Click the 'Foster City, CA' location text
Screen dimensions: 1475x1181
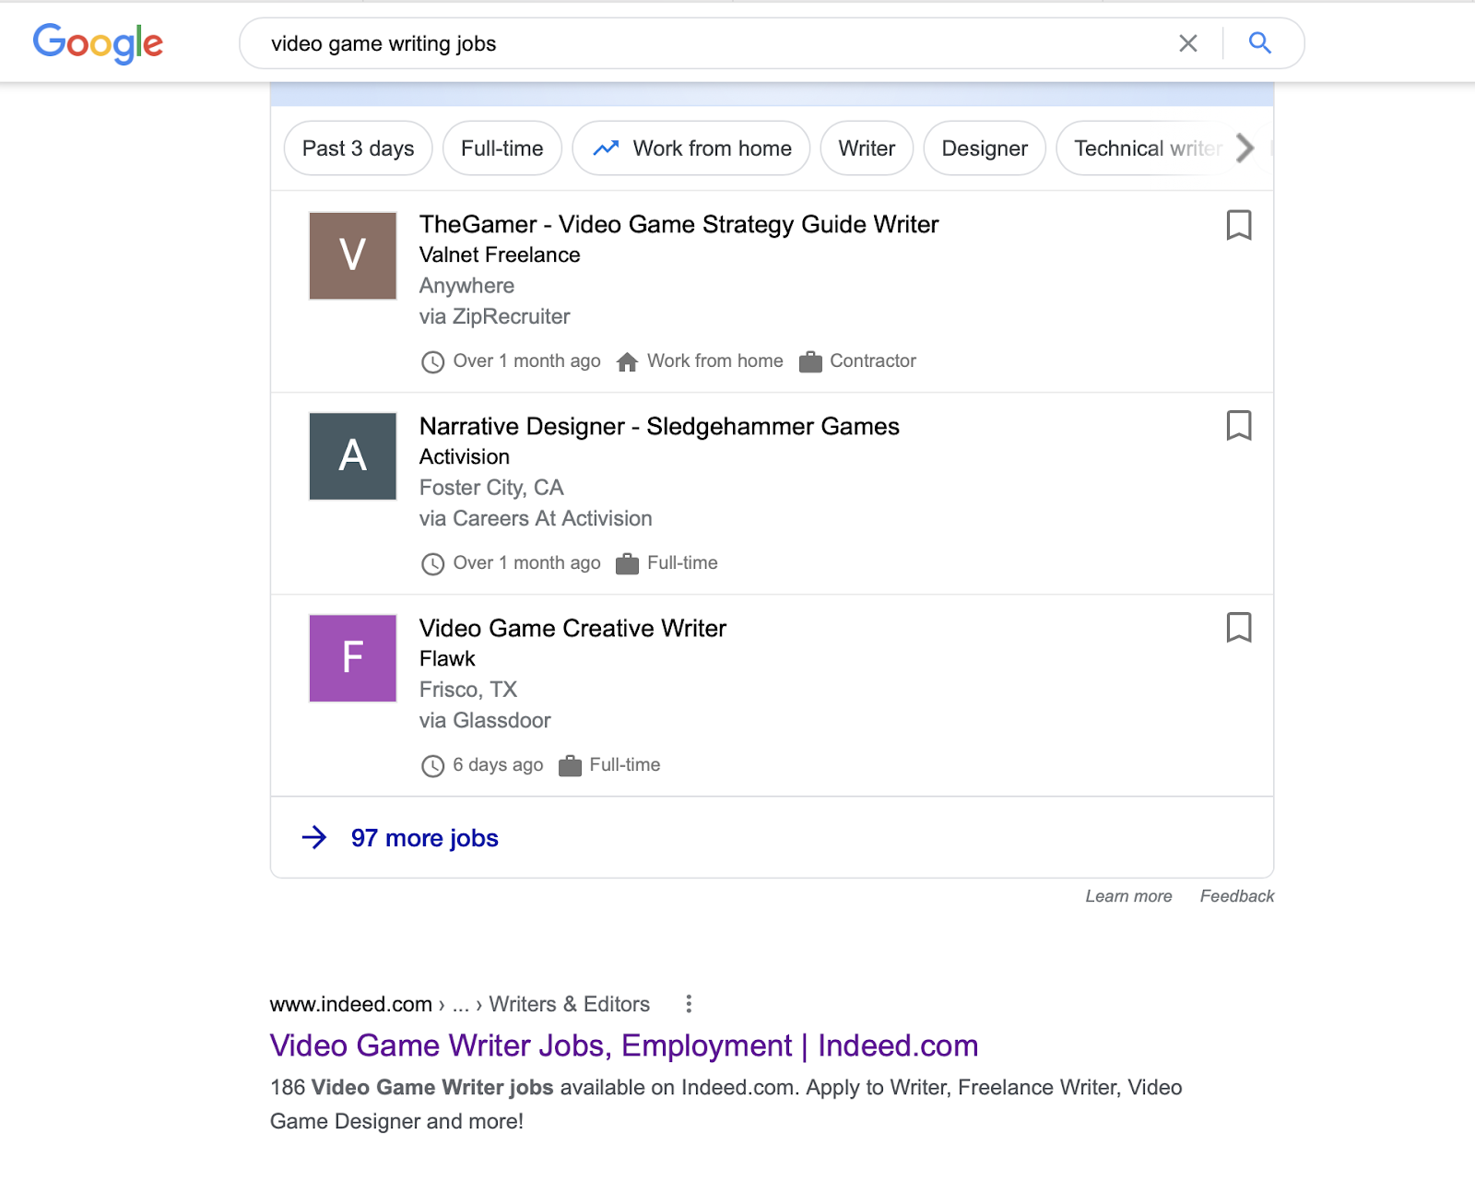(x=491, y=488)
